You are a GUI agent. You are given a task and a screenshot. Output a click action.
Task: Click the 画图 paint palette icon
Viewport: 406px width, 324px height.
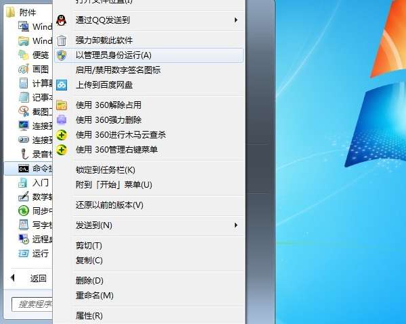pyautogui.click(x=24, y=69)
